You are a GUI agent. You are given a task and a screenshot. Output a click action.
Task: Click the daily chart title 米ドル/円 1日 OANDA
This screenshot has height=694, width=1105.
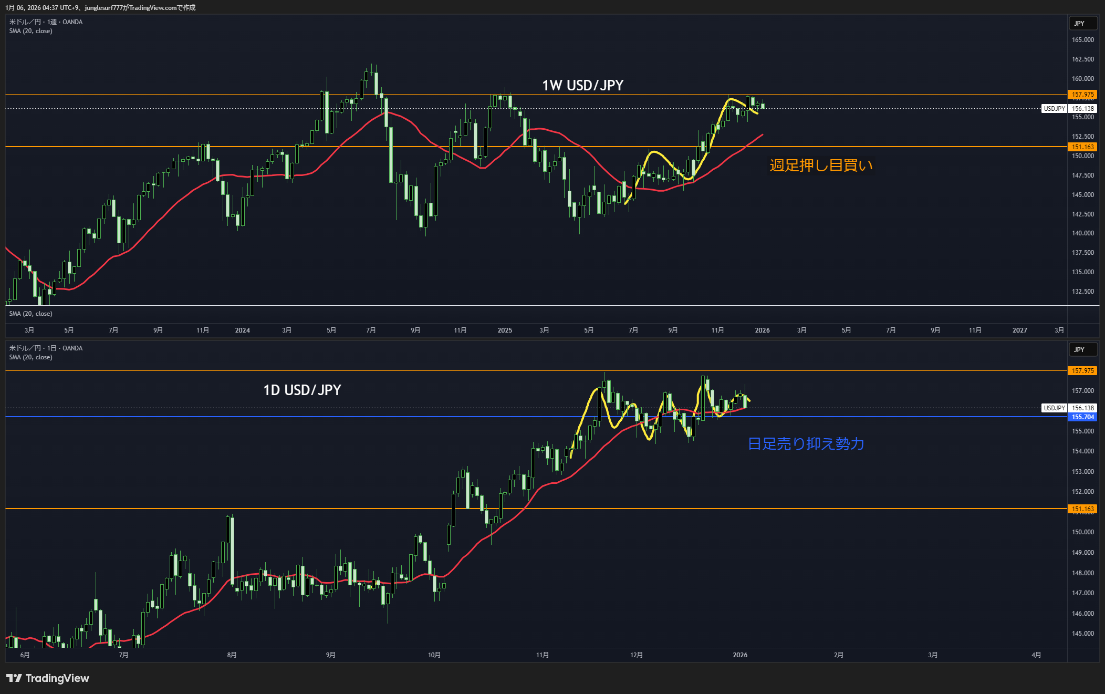pos(46,348)
